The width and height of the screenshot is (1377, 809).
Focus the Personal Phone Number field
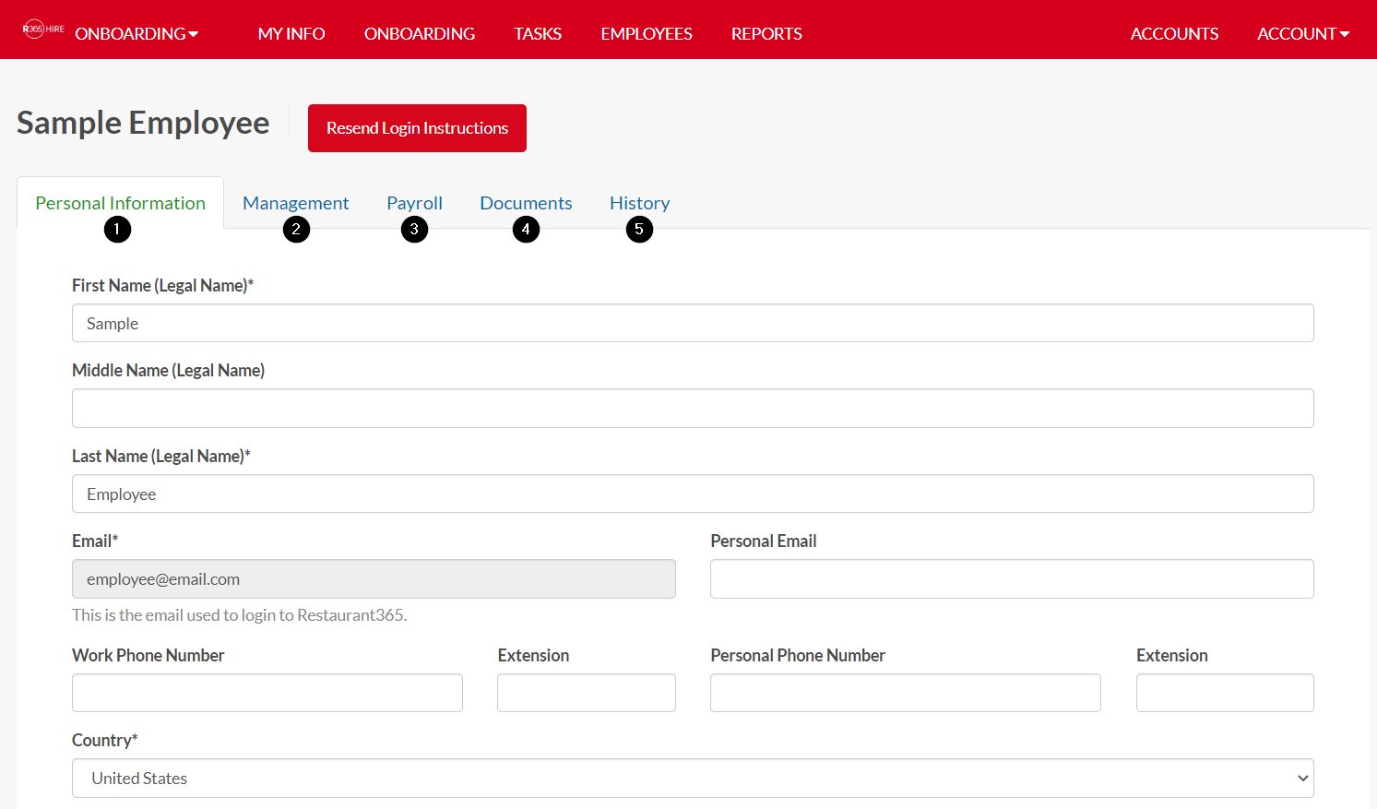point(906,693)
